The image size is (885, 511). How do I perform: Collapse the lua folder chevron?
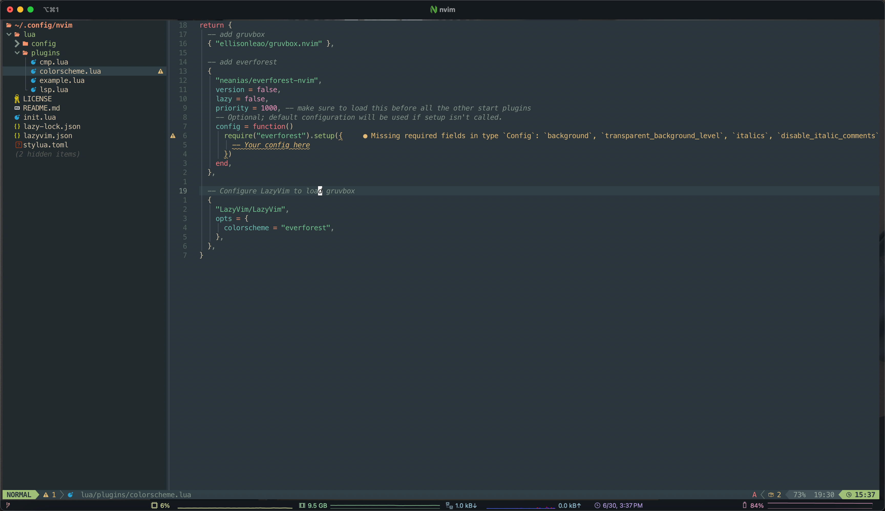(x=9, y=34)
